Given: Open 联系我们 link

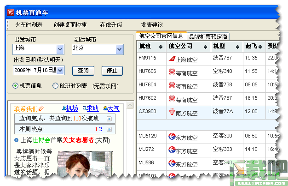Looking at the screenshot, I should [26, 109].
